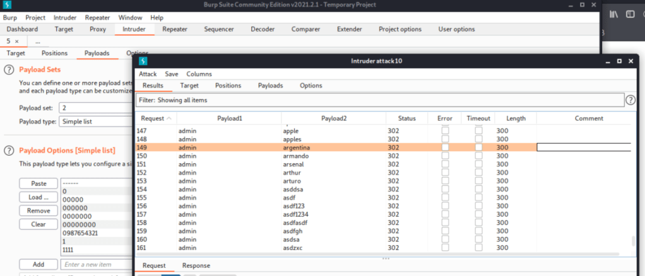Close Intruder tab number 5

[x=17, y=41]
